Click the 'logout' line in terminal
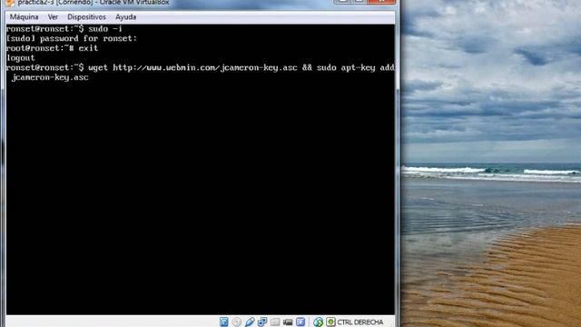Viewport: 581px width, 327px height. (21, 58)
